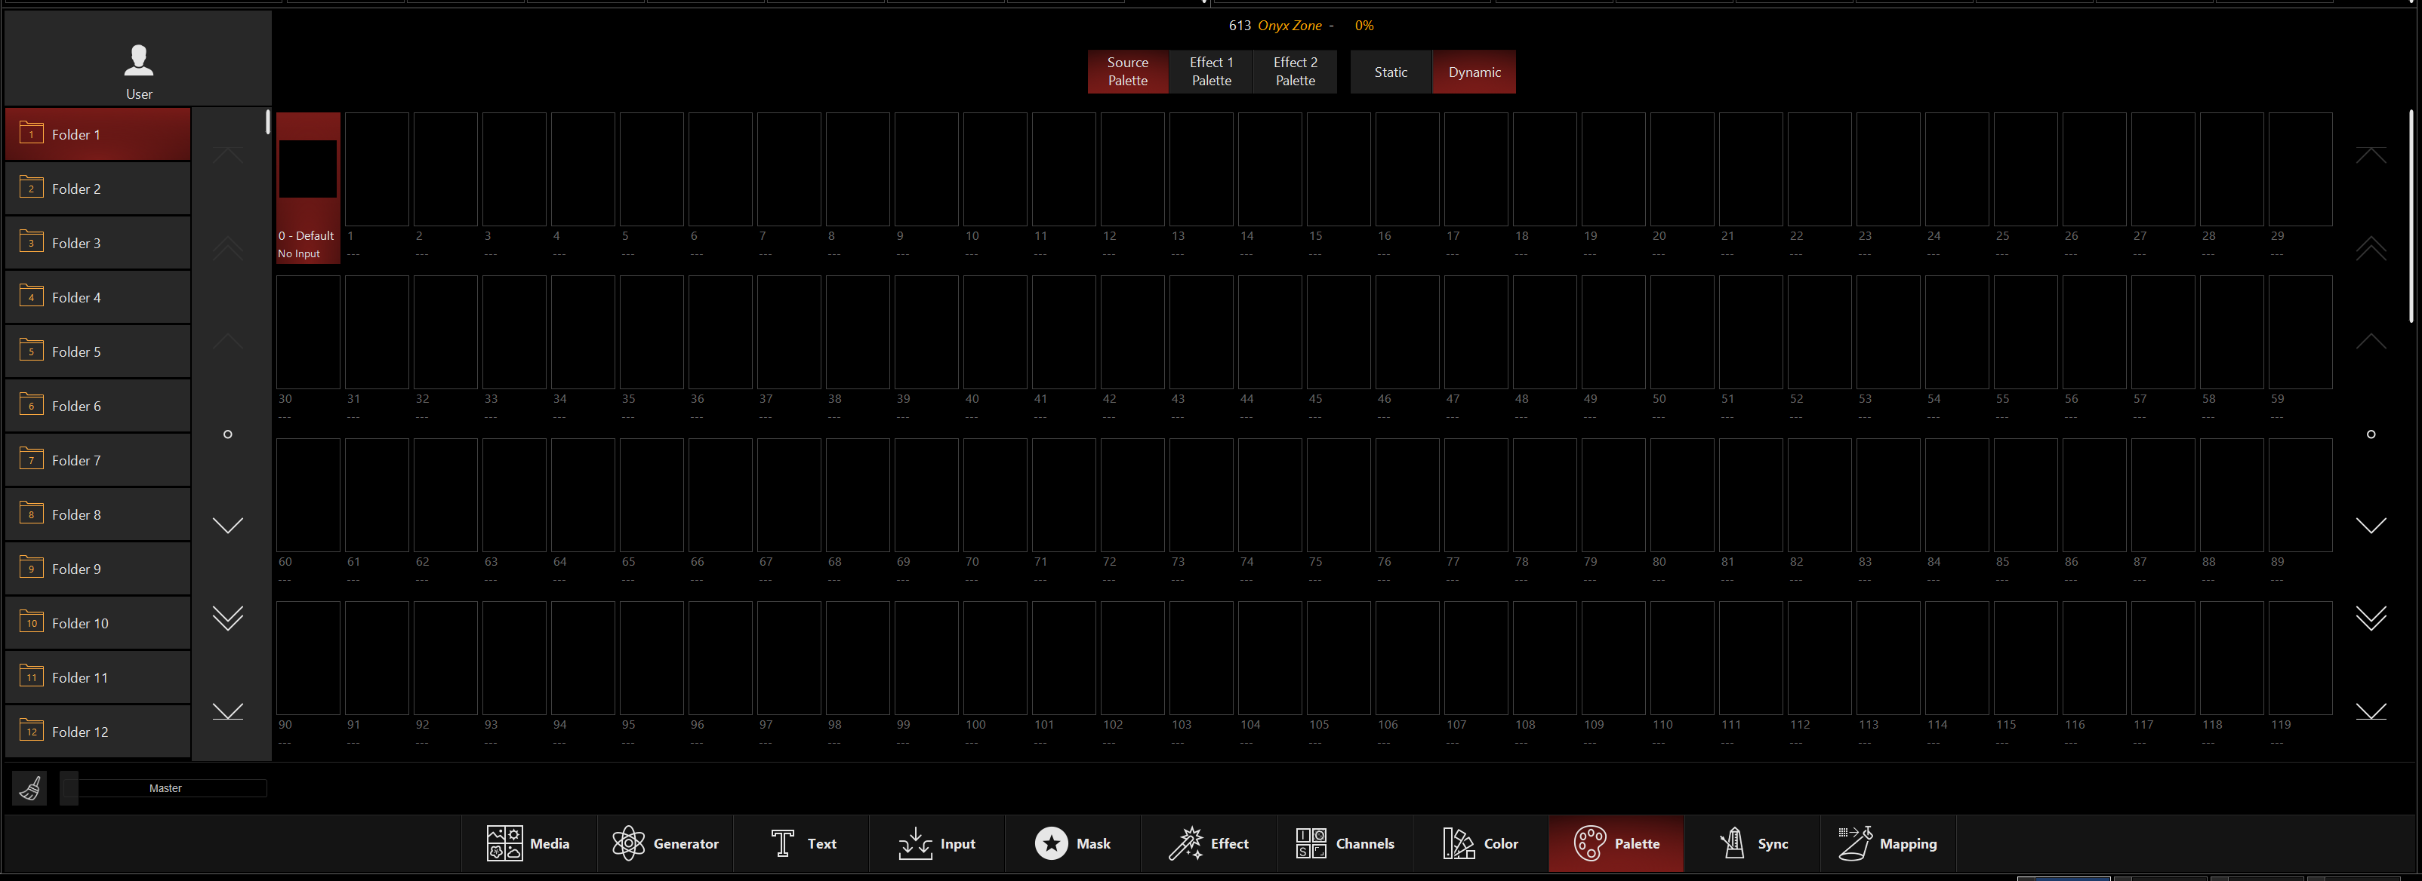Select Folder 3 in the list
This screenshot has height=881, width=2422.
pos(98,244)
